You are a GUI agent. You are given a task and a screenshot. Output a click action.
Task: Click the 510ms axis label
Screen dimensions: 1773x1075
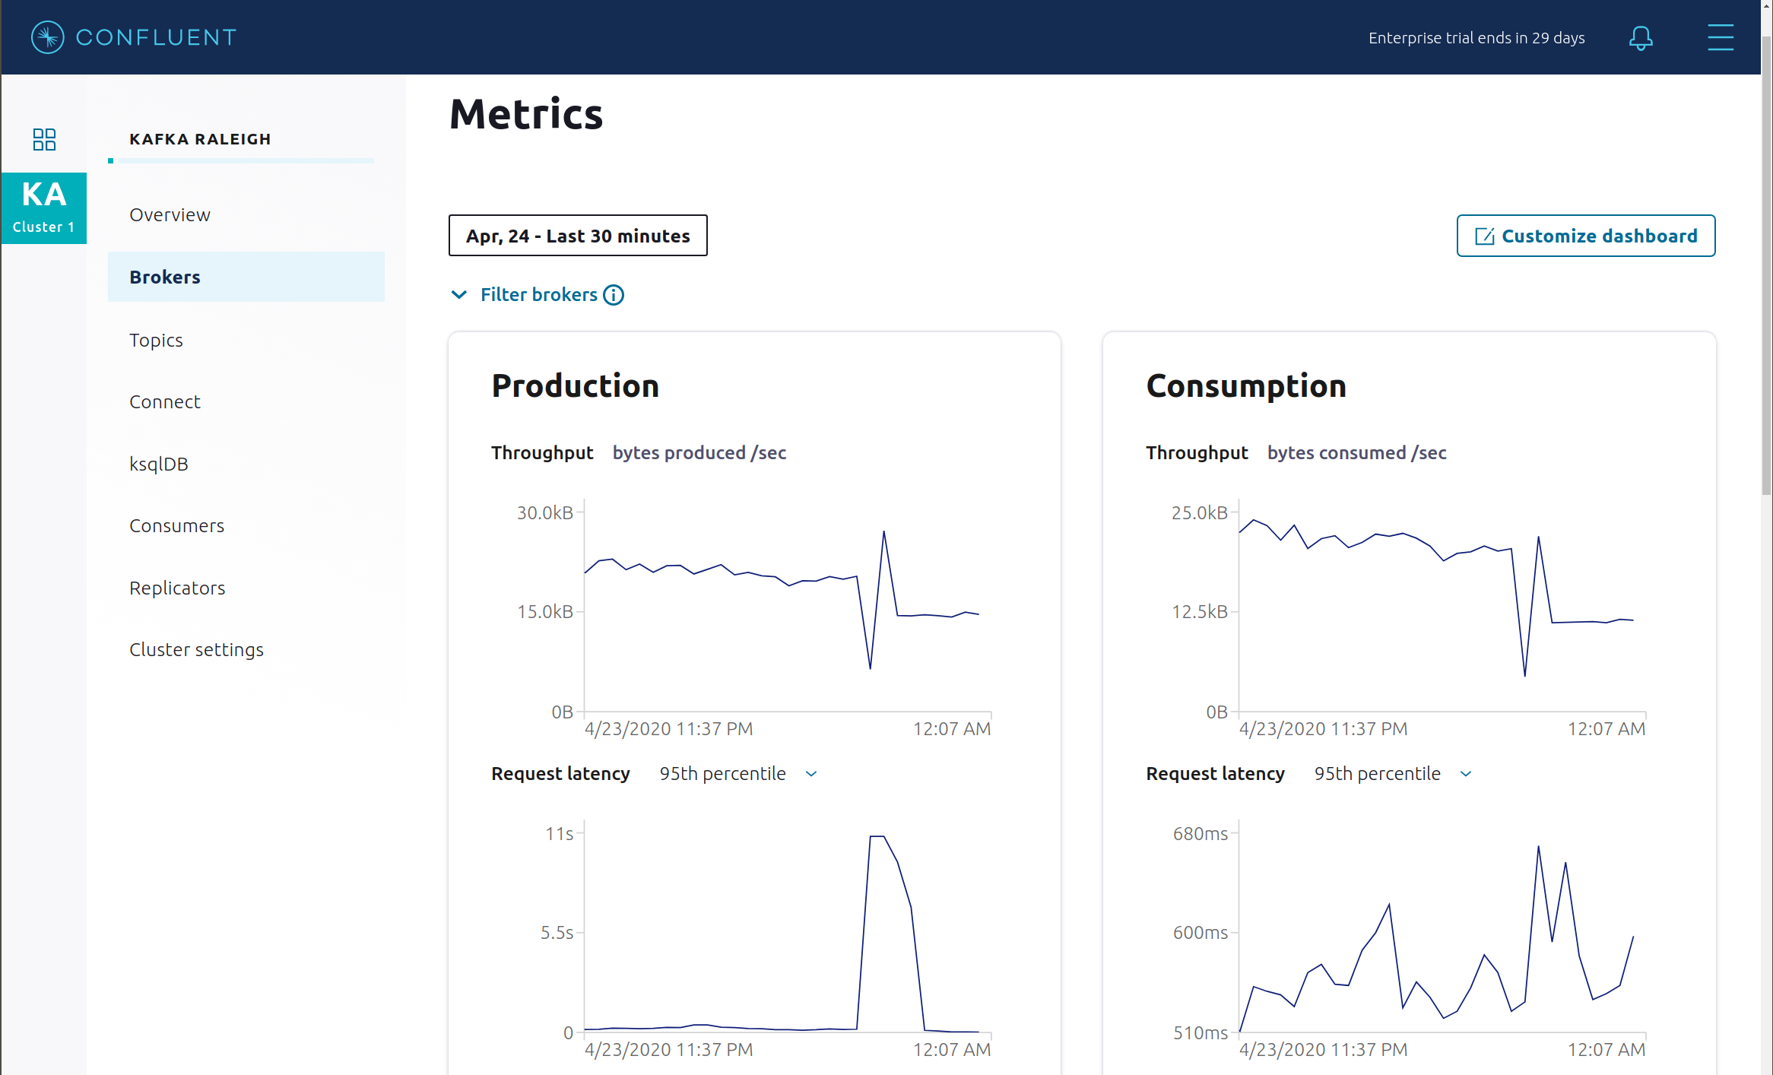pyautogui.click(x=1200, y=1033)
